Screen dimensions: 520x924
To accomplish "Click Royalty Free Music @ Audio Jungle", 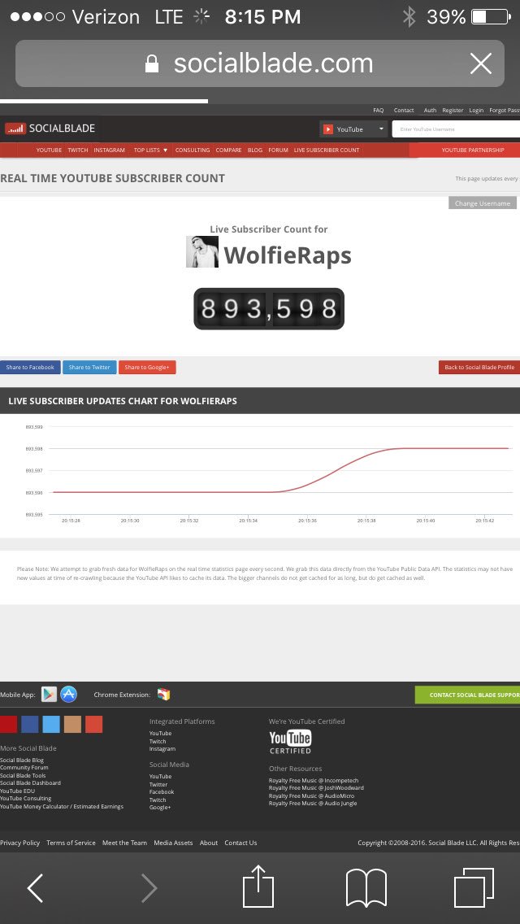I will pyautogui.click(x=313, y=803).
